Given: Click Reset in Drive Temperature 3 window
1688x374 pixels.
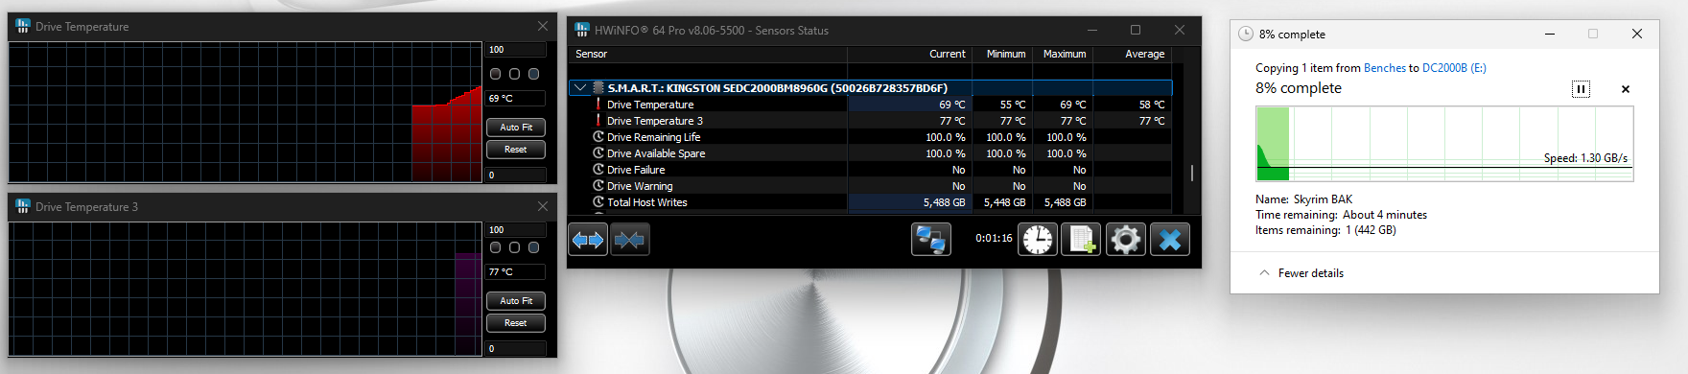Looking at the screenshot, I should click(x=516, y=323).
